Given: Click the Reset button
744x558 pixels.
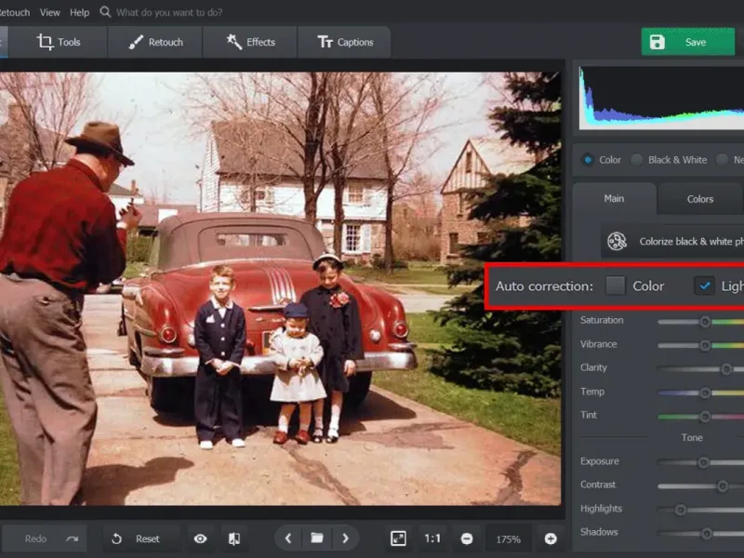Looking at the screenshot, I should (136, 538).
